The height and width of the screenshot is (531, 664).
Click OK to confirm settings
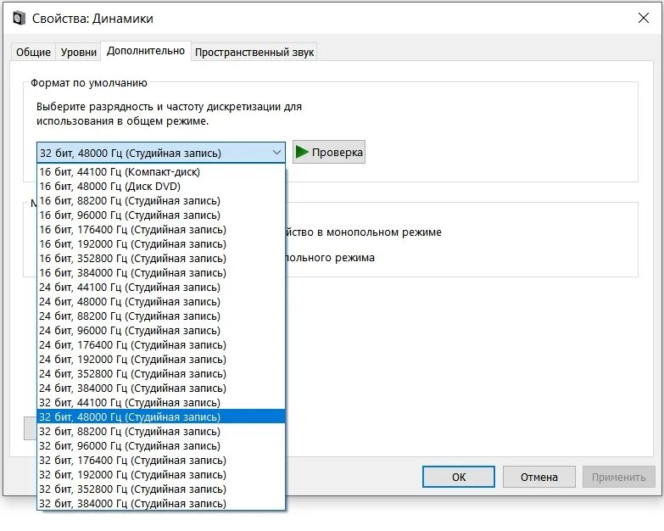[x=459, y=477]
